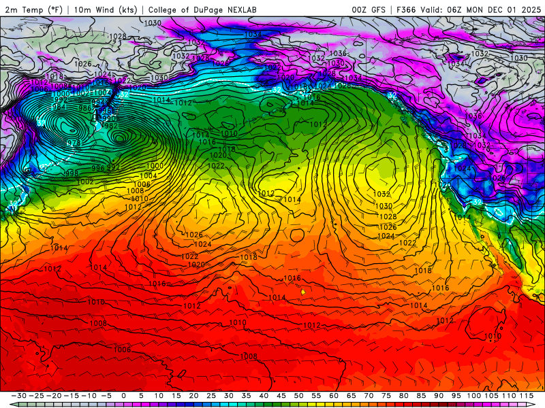Screen dimensions: 545x408
Task: Click the 15 colorbar label
Action: tap(176, 396)
